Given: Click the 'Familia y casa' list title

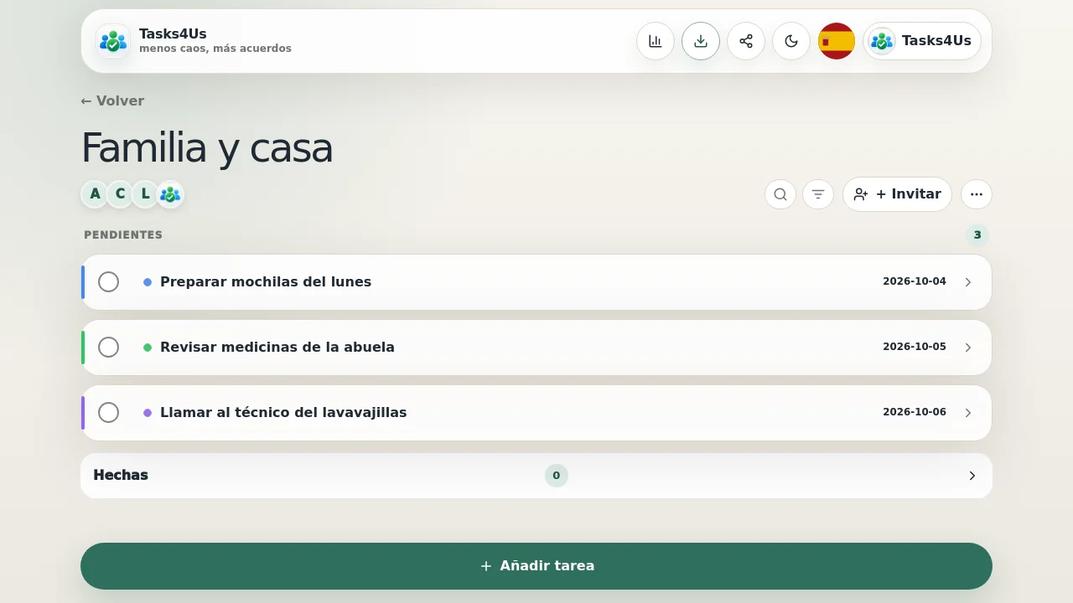Looking at the screenshot, I should (207, 148).
